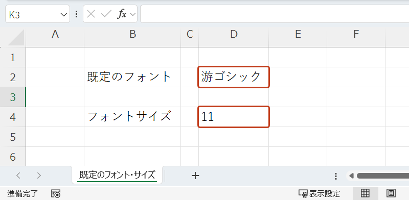Viewport: 409px width, 200px height.
Task: Select row 1 header
Action: 13,57
